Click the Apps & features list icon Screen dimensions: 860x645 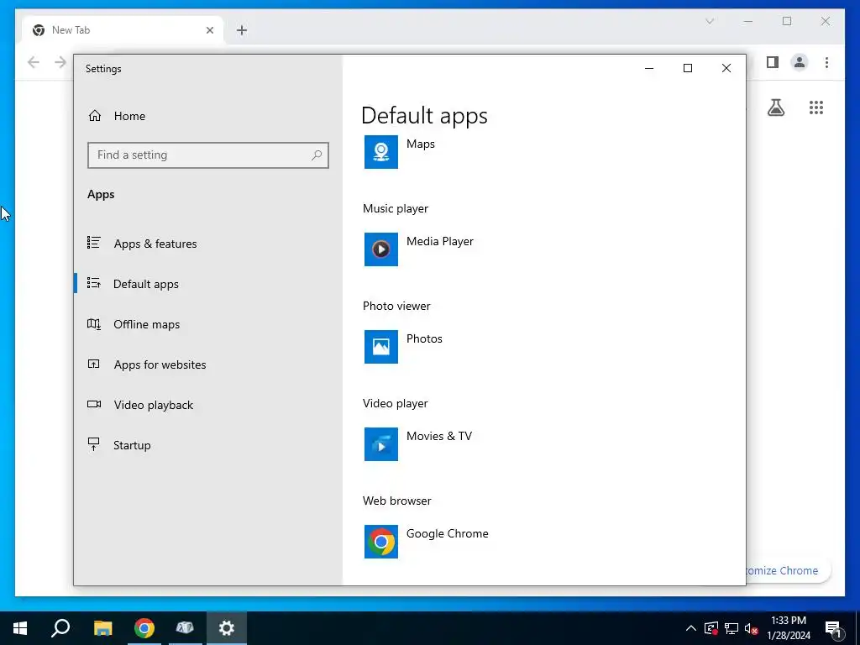click(94, 243)
